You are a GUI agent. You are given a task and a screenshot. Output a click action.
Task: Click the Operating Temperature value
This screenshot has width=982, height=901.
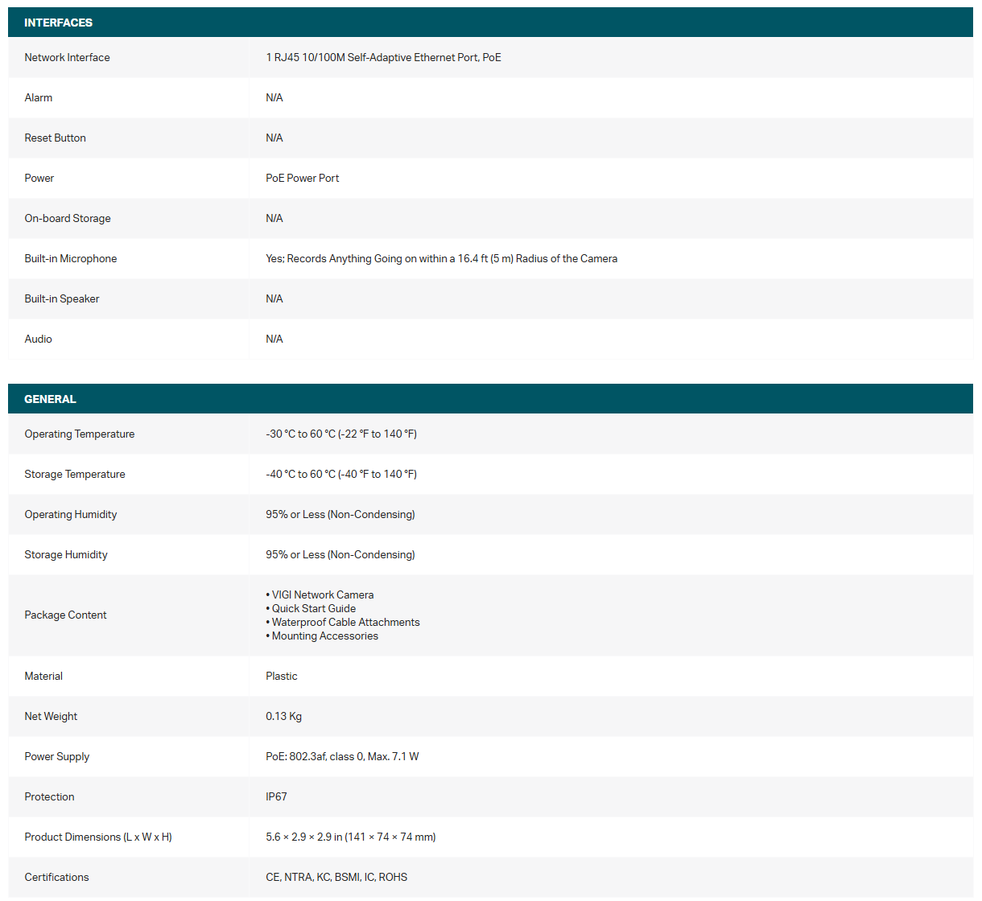coord(341,434)
